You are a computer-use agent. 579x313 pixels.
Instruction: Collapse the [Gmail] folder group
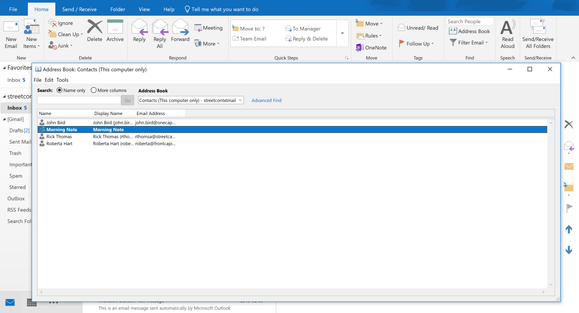[4, 119]
